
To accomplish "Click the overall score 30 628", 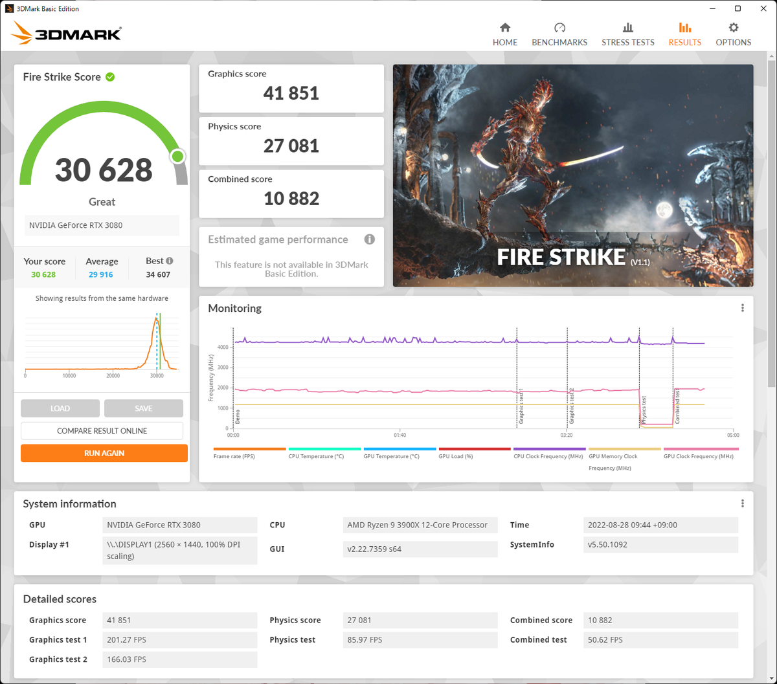I will pos(104,170).
